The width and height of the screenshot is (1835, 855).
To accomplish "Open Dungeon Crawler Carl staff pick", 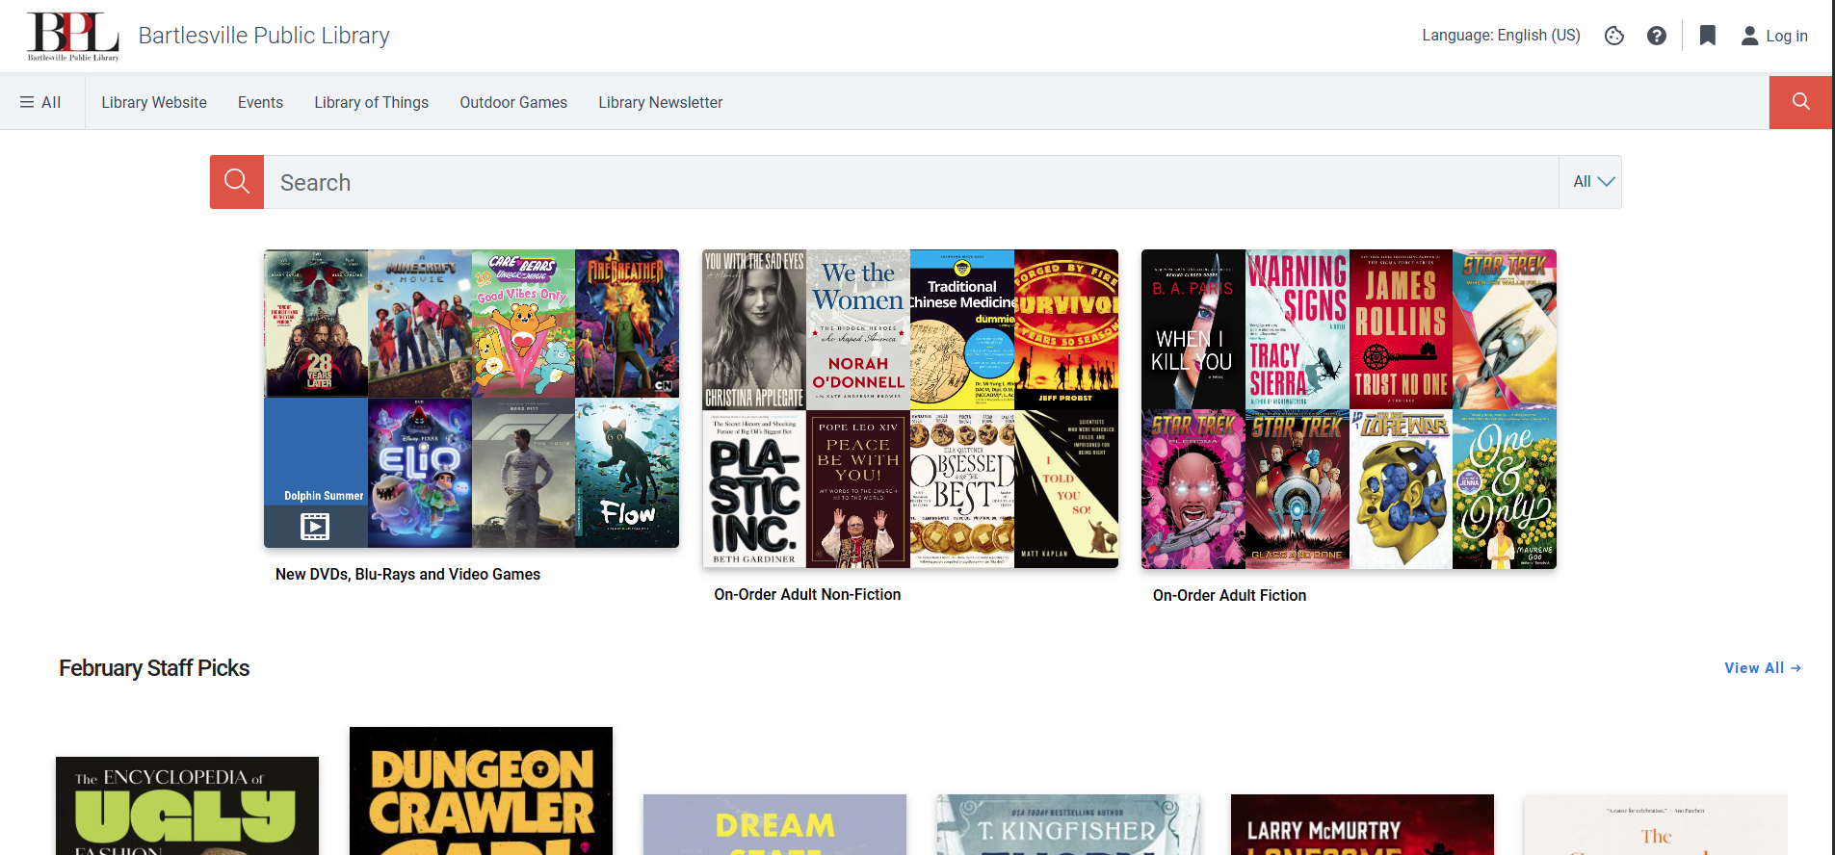I will pyautogui.click(x=481, y=790).
